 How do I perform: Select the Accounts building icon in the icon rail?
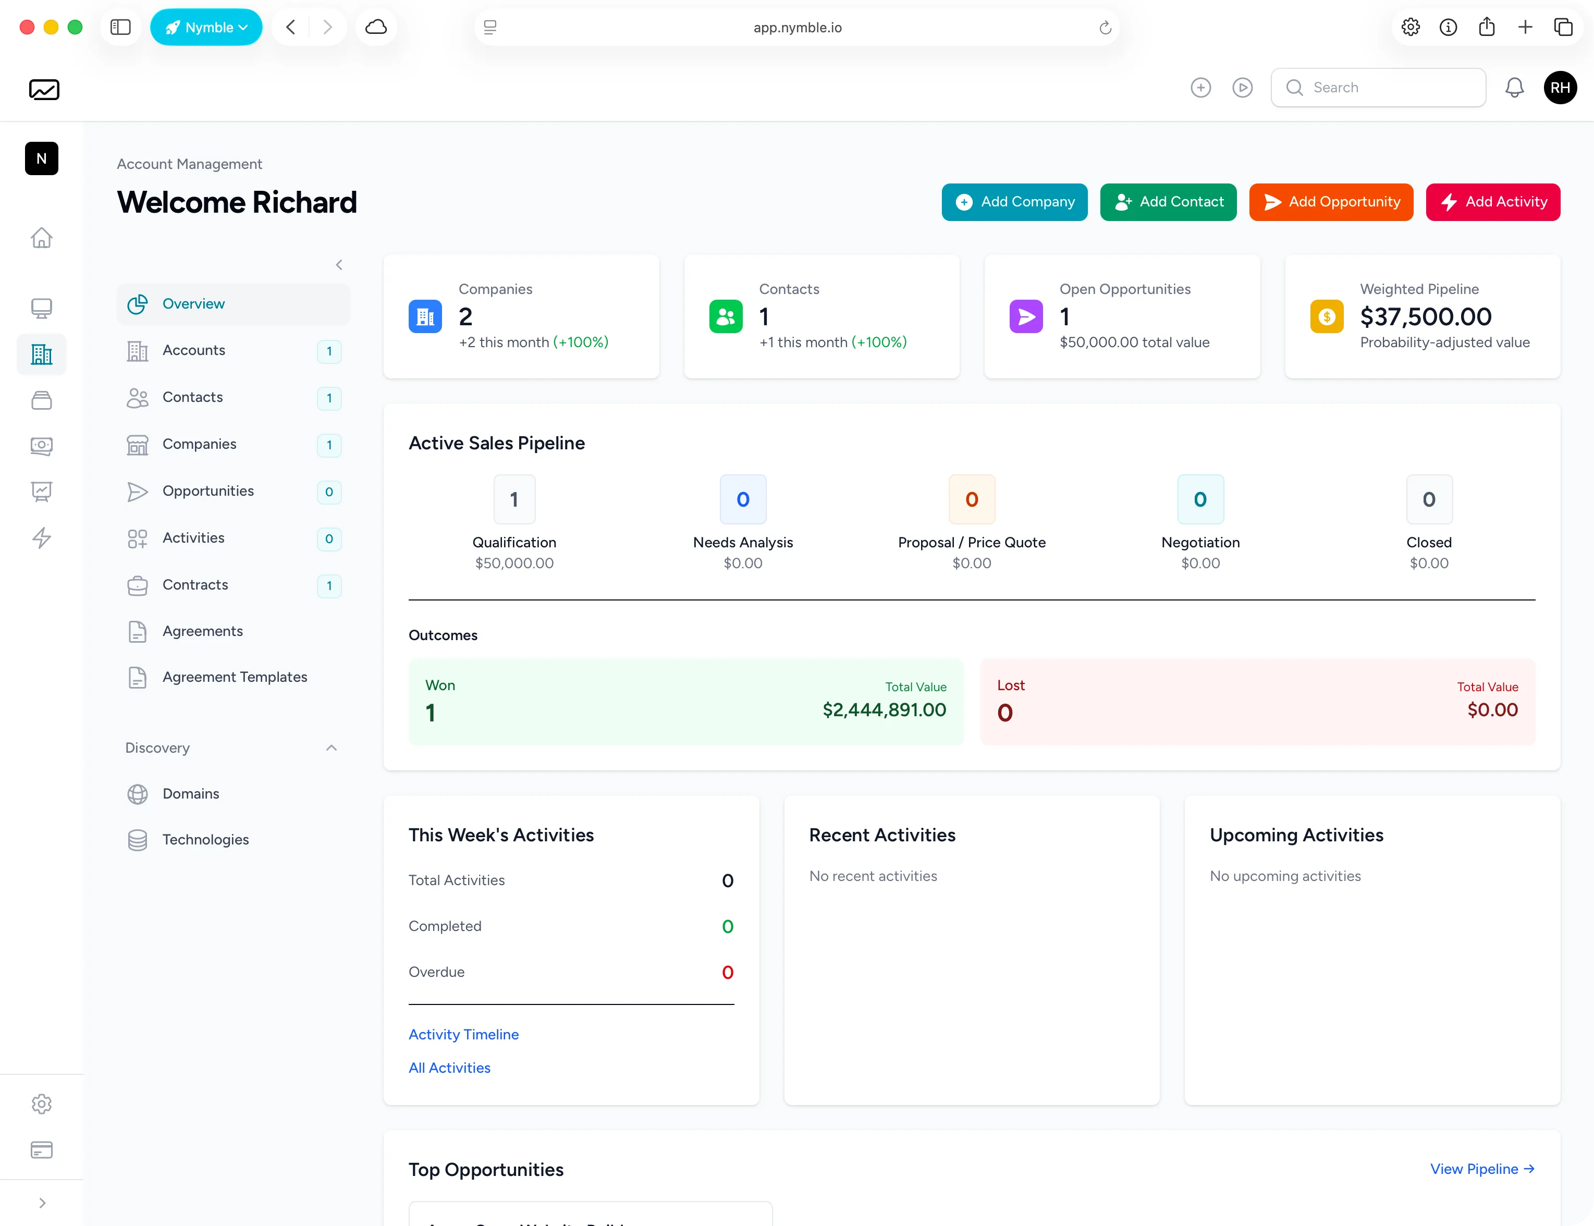[41, 354]
